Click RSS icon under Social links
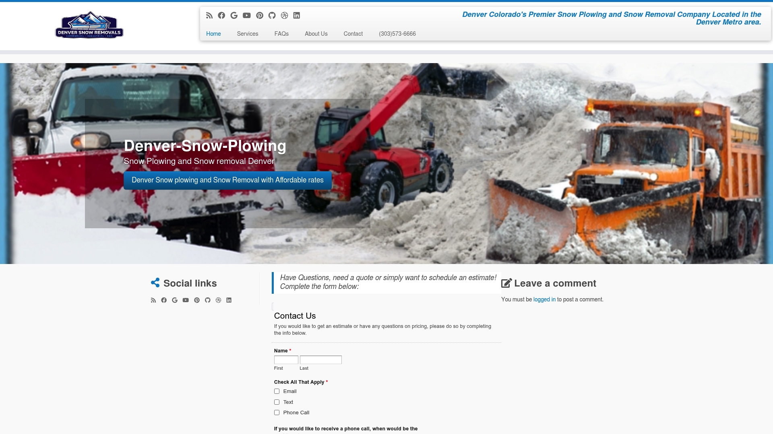The image size is (773, 434). [x=153, y=300]
